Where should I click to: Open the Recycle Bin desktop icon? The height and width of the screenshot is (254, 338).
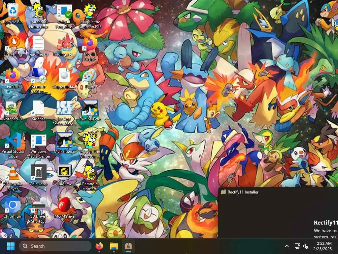point(13,13)
